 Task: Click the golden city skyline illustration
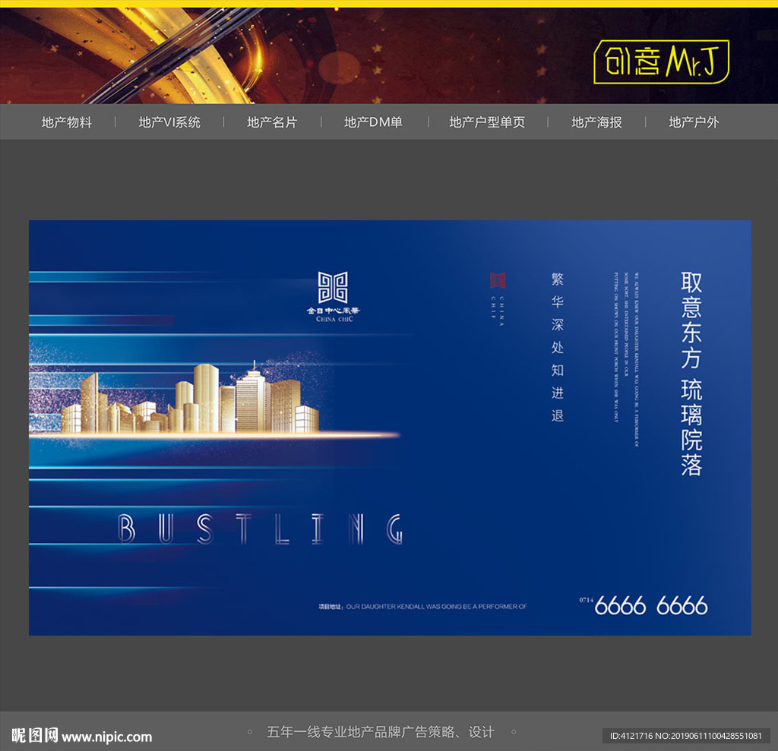tap(190, 399)
